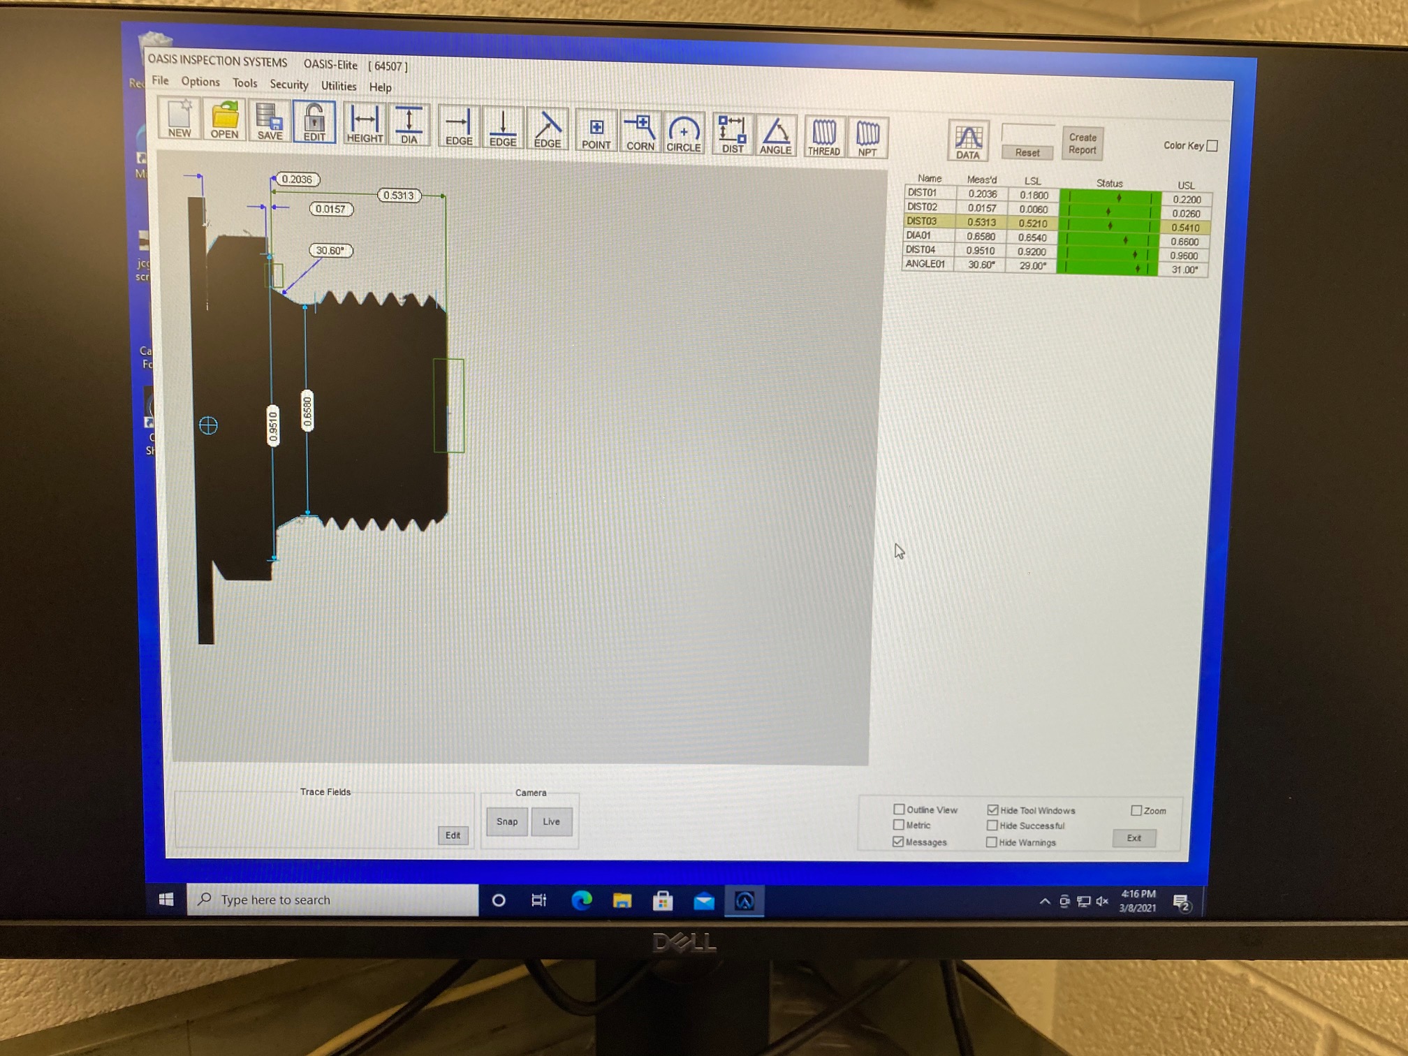Select the DIST02 row name
Viewport: 1408px width, 1056px height.
(922, 207)
